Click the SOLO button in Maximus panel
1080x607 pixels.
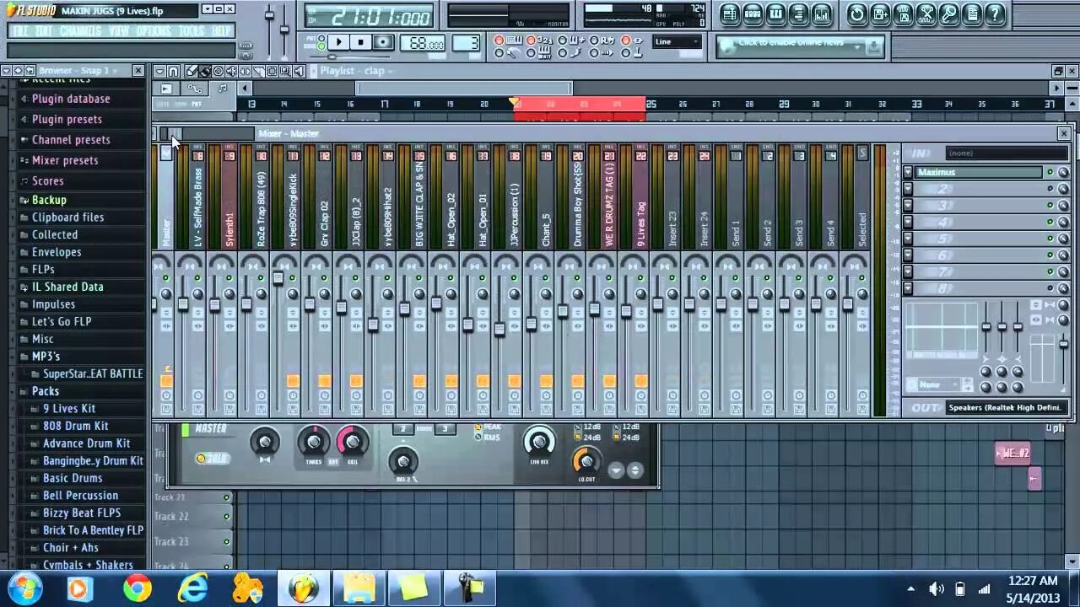pyautogui.click(x=213, y=459)
